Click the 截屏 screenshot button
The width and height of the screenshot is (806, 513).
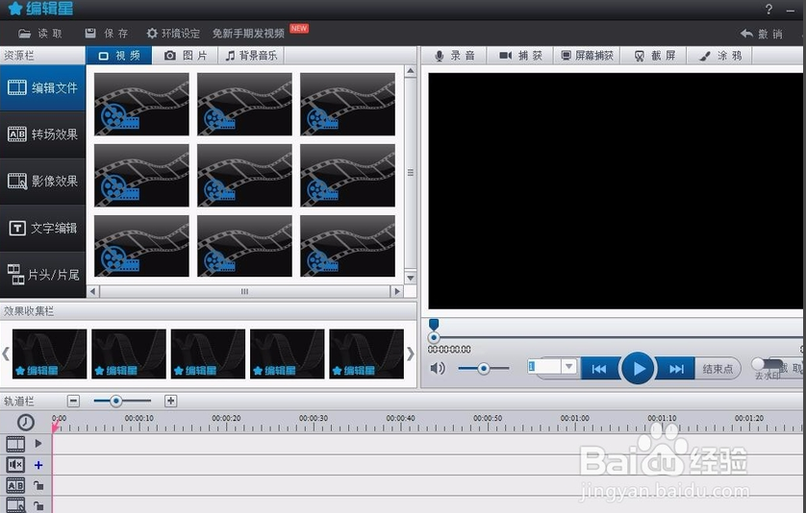(x=654, y=56)
